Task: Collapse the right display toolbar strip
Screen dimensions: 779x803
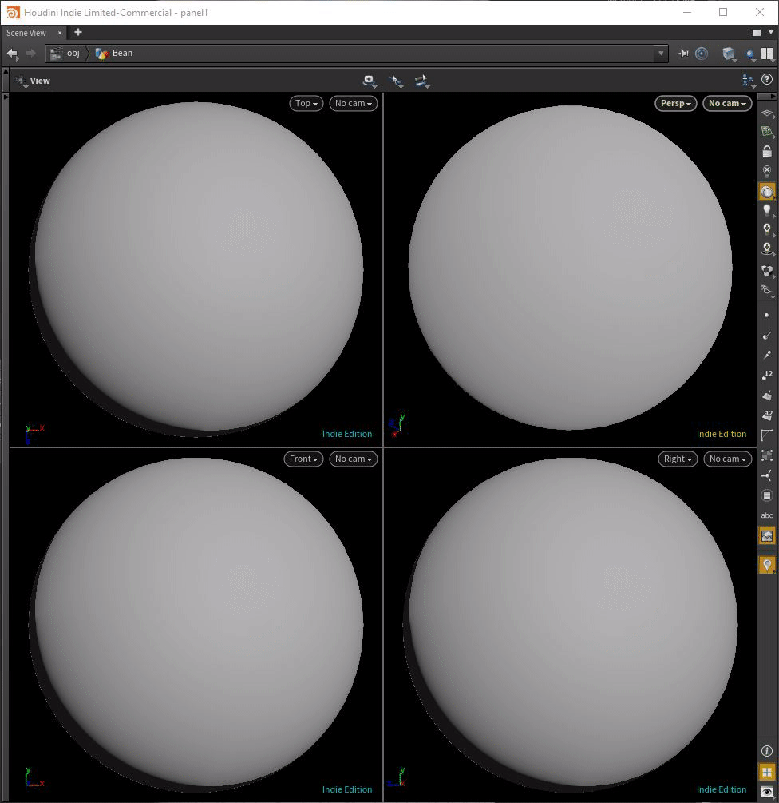Action: [x=767, y=96]
